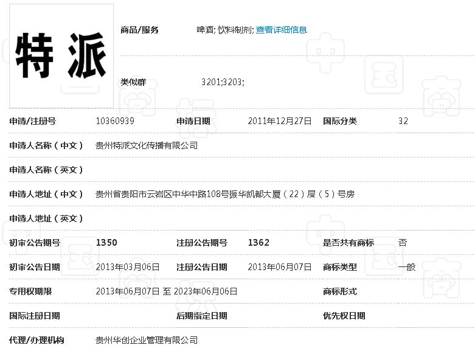Click the 注册公告期号 label
Image resolution: width=475 pixels, height=351 pixels.
(202, 243)
